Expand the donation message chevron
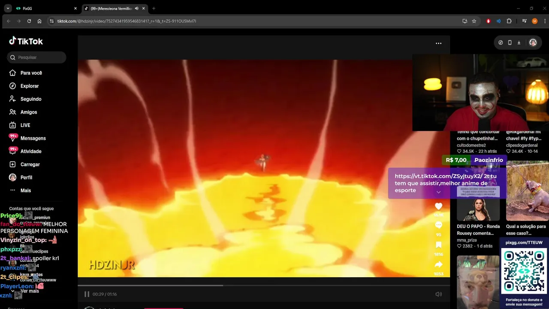549x309 pixels. pyautogui.click(x=438, y=192)
